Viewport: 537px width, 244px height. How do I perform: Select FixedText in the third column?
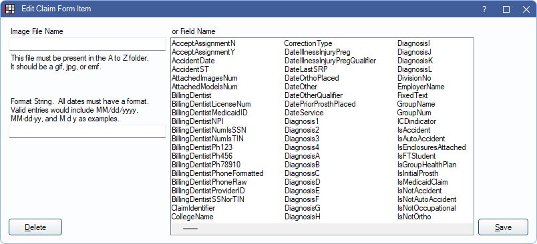412,95
